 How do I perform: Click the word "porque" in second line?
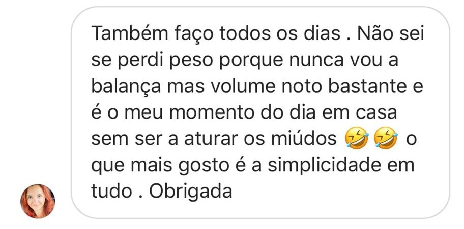click(x=251, y=61)
